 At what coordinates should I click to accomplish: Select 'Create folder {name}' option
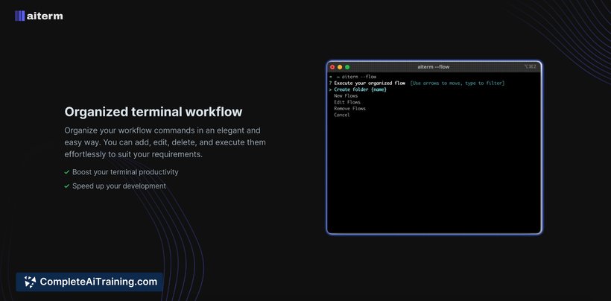point(360,89)
